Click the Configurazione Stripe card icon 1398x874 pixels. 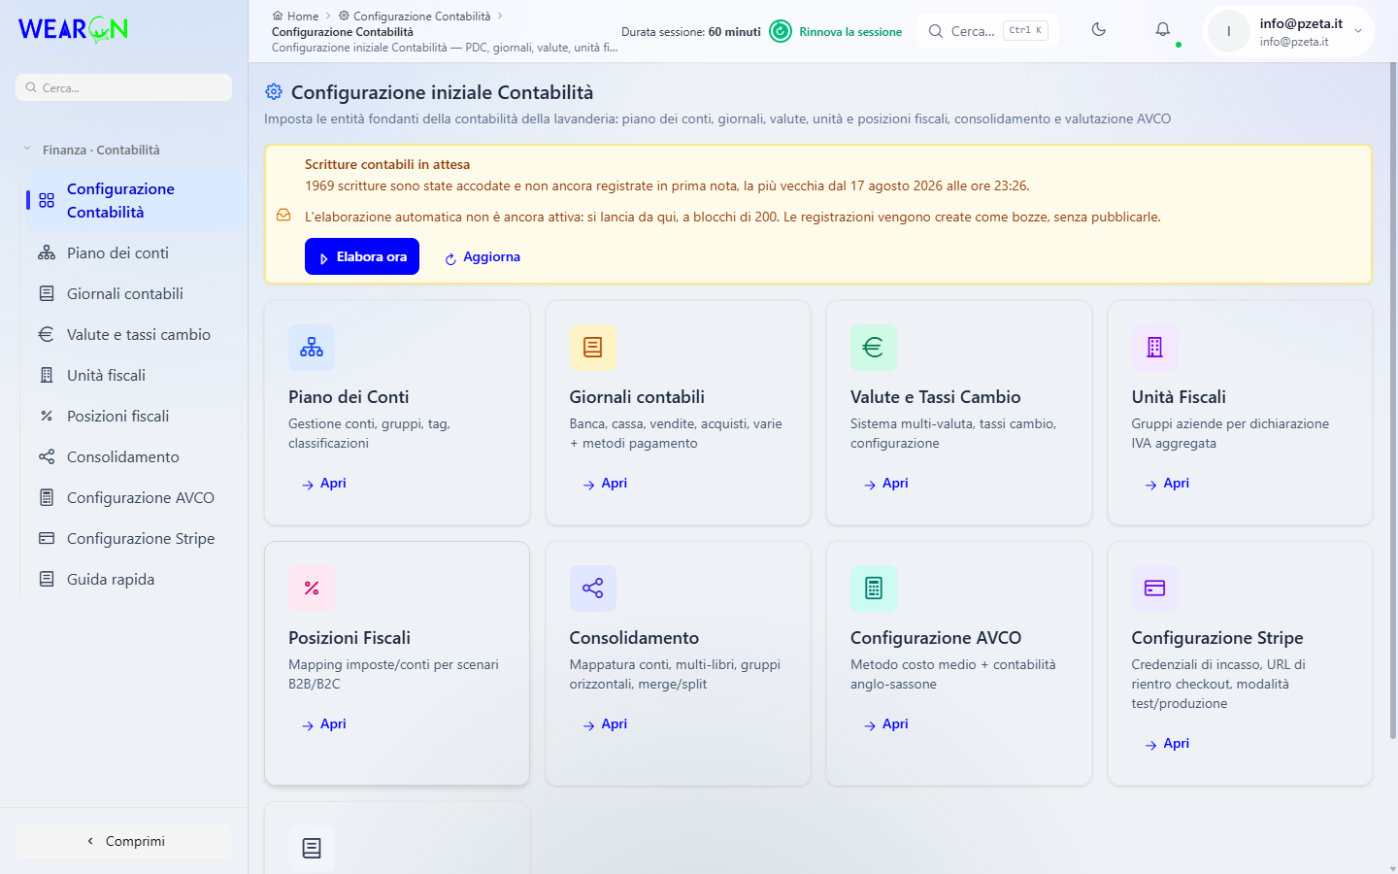[1155, 588]
